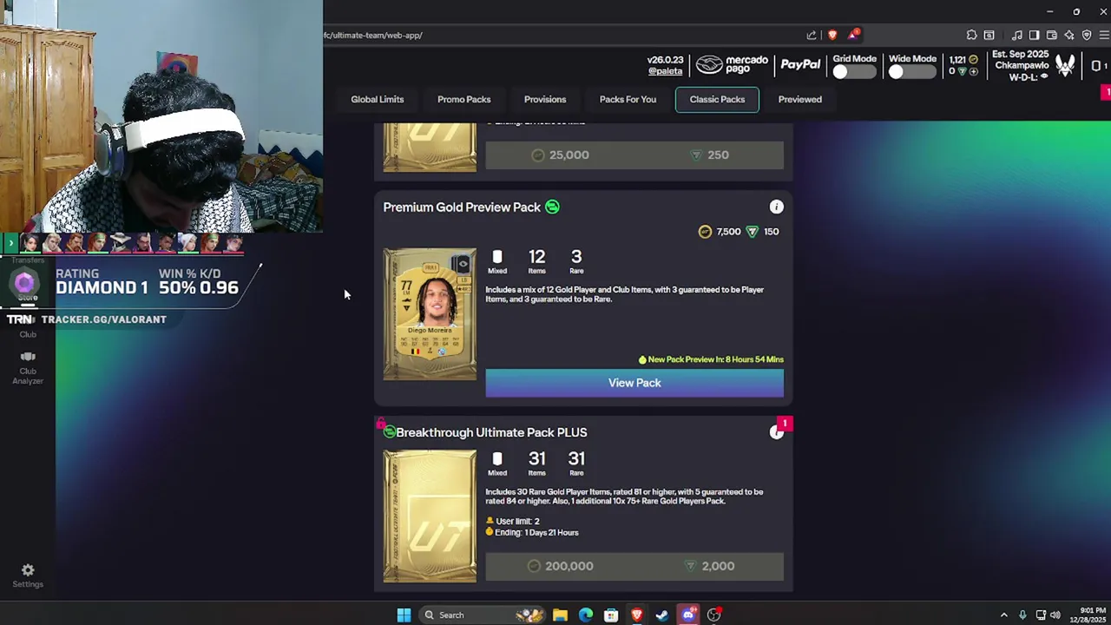1111x625 pixels.
Task: Click the Breakthrough Ultimate Pack gold thumbnail
Action: pos(430,516)
